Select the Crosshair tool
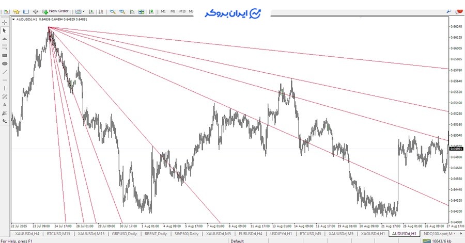 click(x=5, y=23)
